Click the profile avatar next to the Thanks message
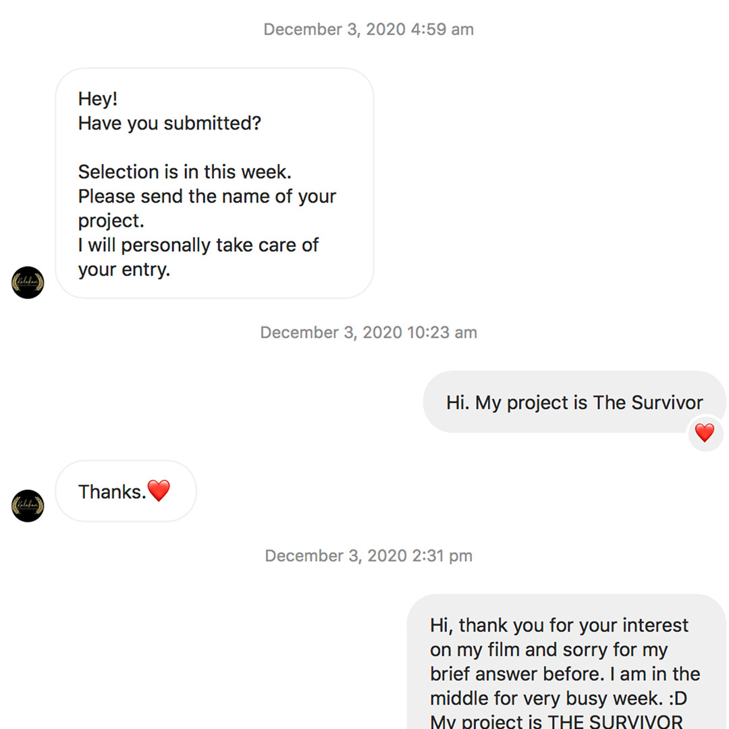 (28, 506)
